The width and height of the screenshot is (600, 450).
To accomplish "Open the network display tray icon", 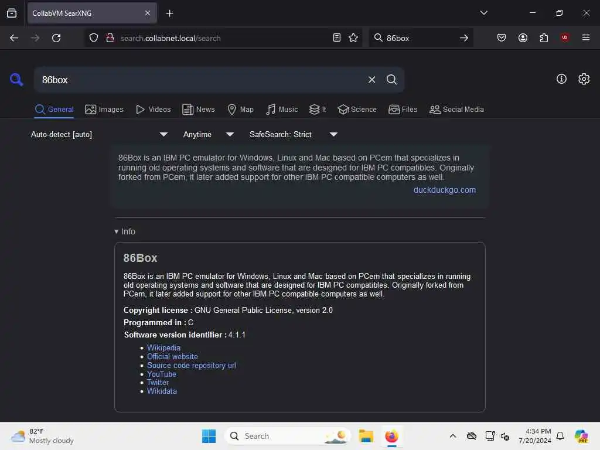I will coord(490,436).
